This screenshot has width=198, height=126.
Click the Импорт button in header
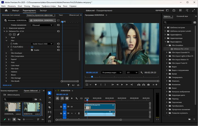click(x=16, y=10)
